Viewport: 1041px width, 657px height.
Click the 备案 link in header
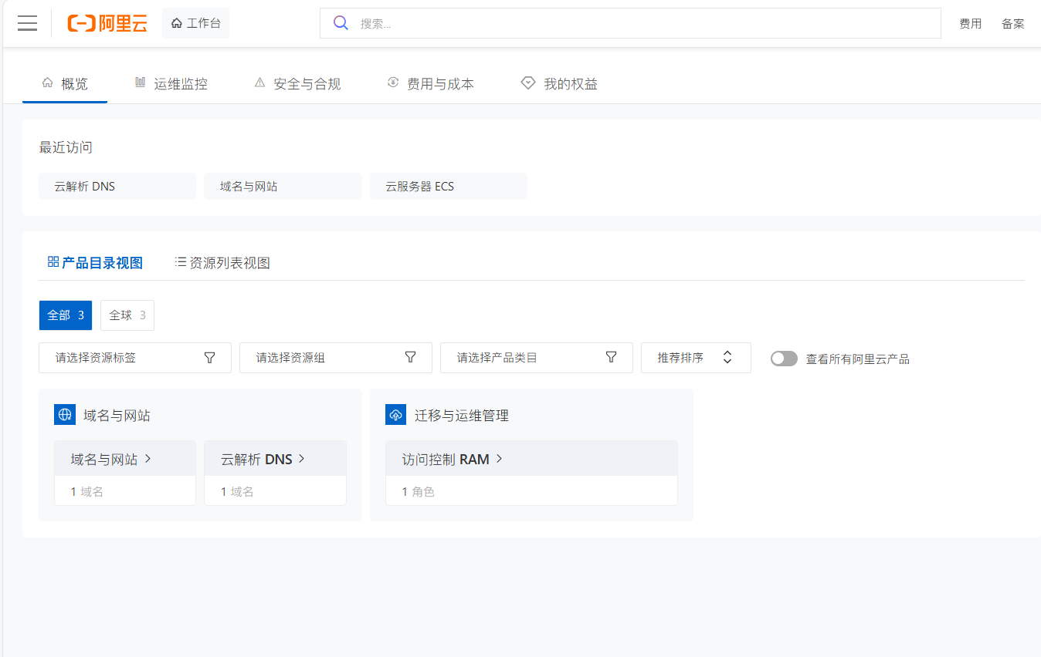click(1012, 24)
